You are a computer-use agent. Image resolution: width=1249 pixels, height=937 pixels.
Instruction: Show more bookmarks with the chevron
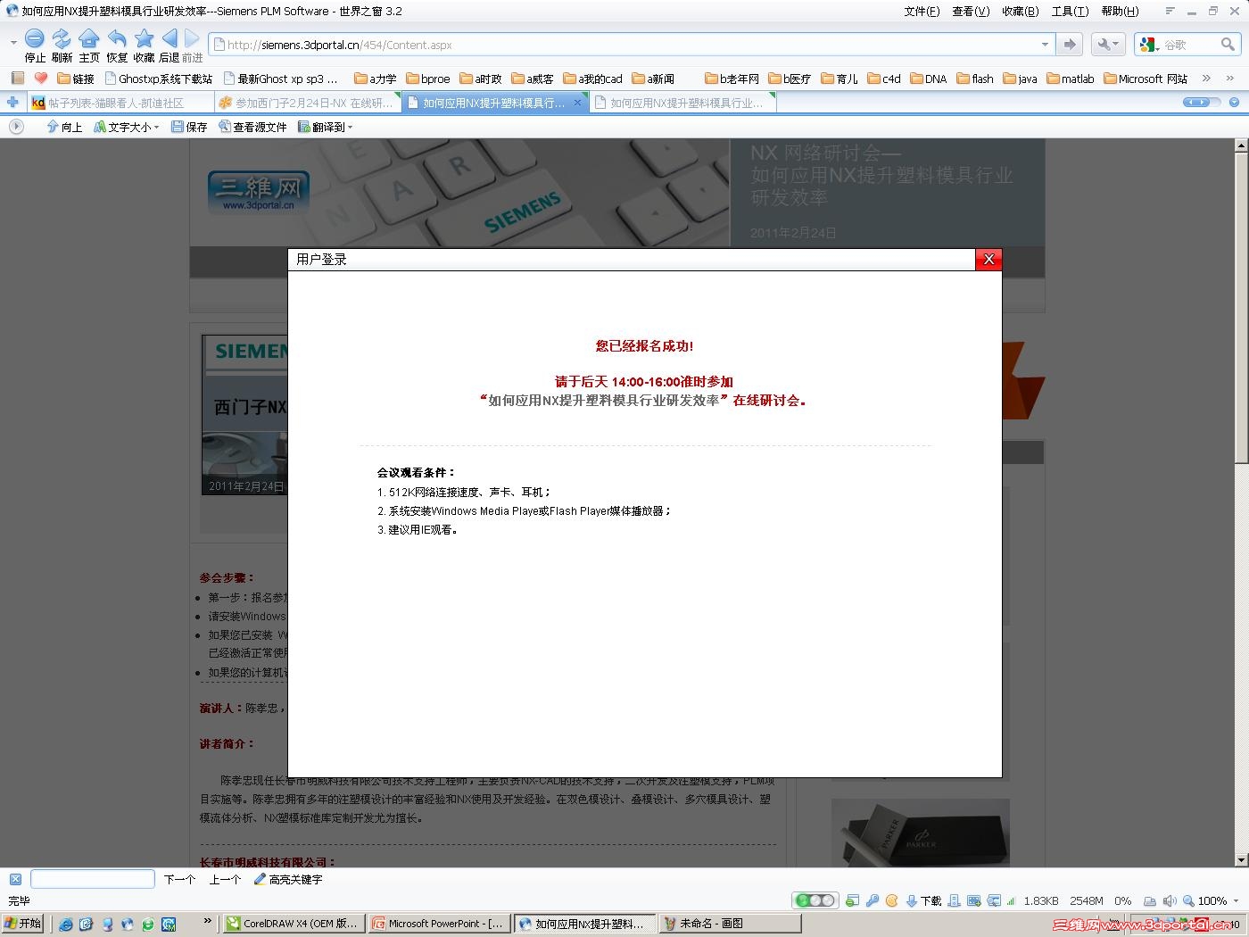pos(1206,79)
